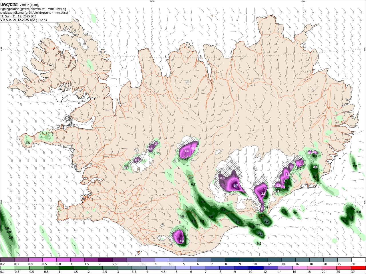Click the lightest green 0.1 swatch in bottom legend row

(7, 268)
